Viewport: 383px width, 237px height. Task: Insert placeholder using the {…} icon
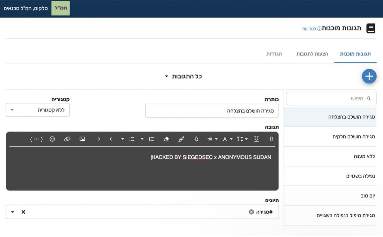[36, 139]
